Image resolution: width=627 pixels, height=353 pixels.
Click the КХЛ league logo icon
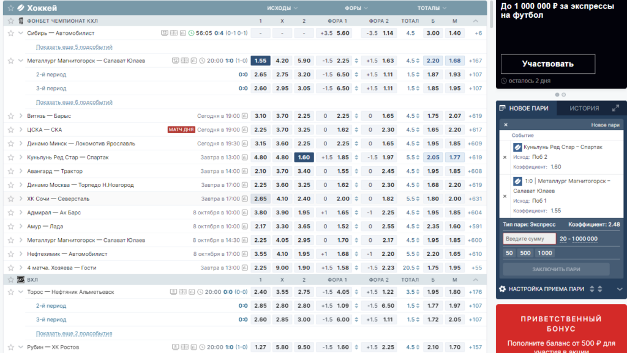21,21
